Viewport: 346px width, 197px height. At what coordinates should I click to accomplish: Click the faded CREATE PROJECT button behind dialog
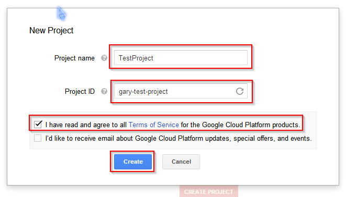[209, 191]
